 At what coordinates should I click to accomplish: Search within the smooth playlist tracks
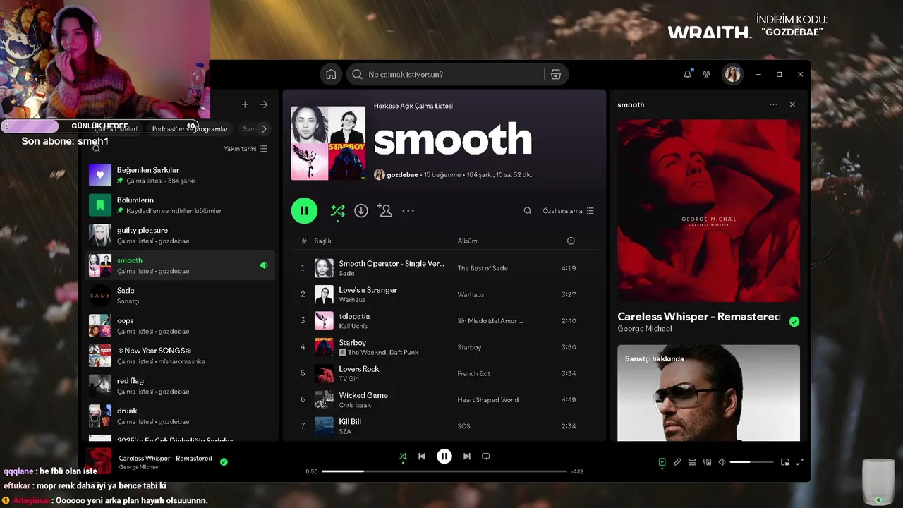[528, 211]
